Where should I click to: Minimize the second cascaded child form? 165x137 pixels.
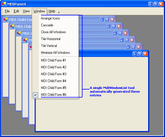(x=108, y=26)
